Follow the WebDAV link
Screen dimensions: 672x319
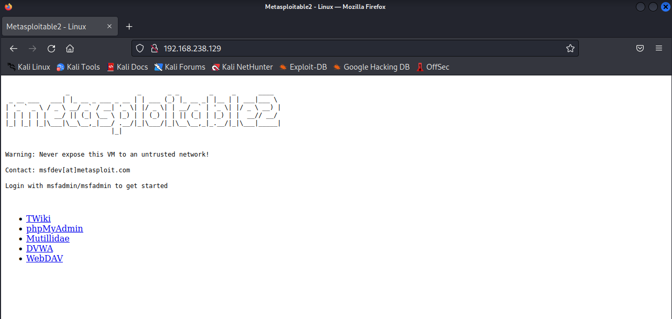tap(45, 259)
